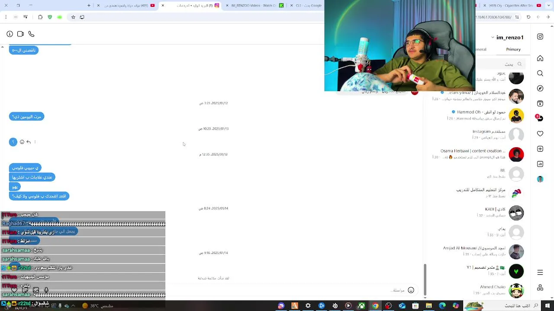Open the browser Extensions puzzle icon

click(40, 17)
